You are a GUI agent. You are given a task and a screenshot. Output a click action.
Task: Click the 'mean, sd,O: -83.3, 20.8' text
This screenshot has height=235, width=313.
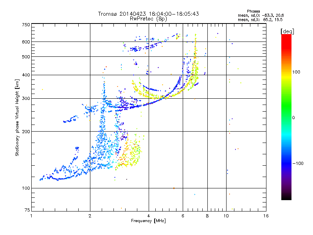point(261,15)
